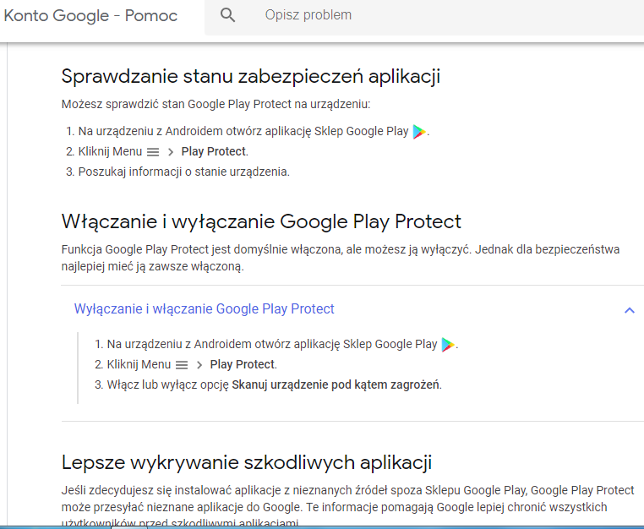Click hamburger Menu icon in the 'Sprawdzanie stanu' steps
644x529 pixels.
pyautogui.click(x=153, y=152)
